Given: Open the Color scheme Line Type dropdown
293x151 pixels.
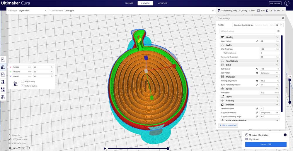Looking at the screenshot, I should (x=132, y=11).
